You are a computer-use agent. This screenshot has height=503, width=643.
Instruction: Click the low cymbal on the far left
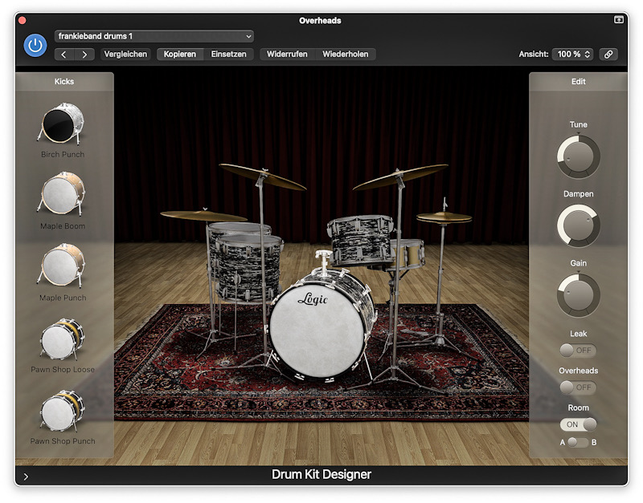203,216
